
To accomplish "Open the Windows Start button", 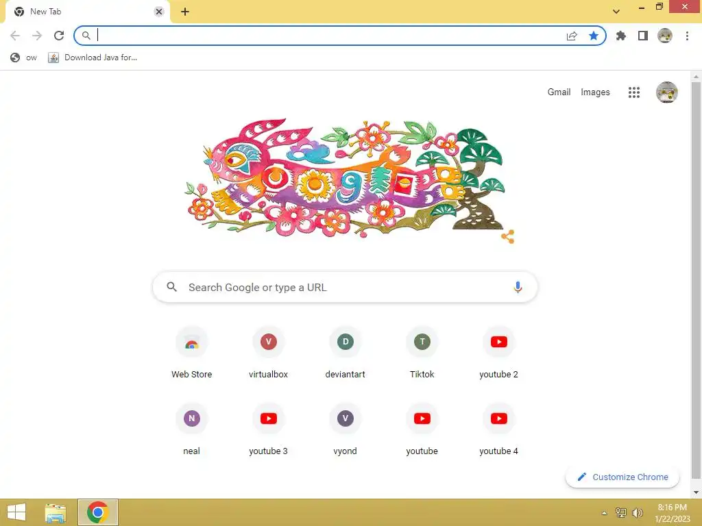I will [x=16, y=512].
